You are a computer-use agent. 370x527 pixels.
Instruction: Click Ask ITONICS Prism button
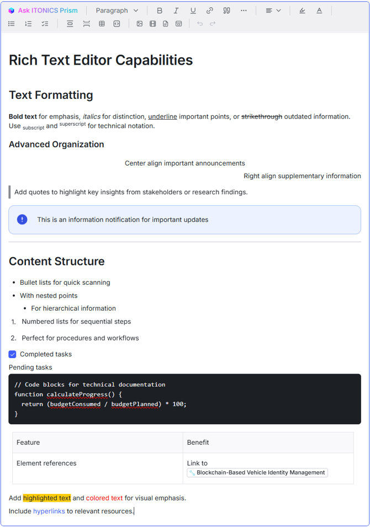pyautogui.click(x=43, y=10)
